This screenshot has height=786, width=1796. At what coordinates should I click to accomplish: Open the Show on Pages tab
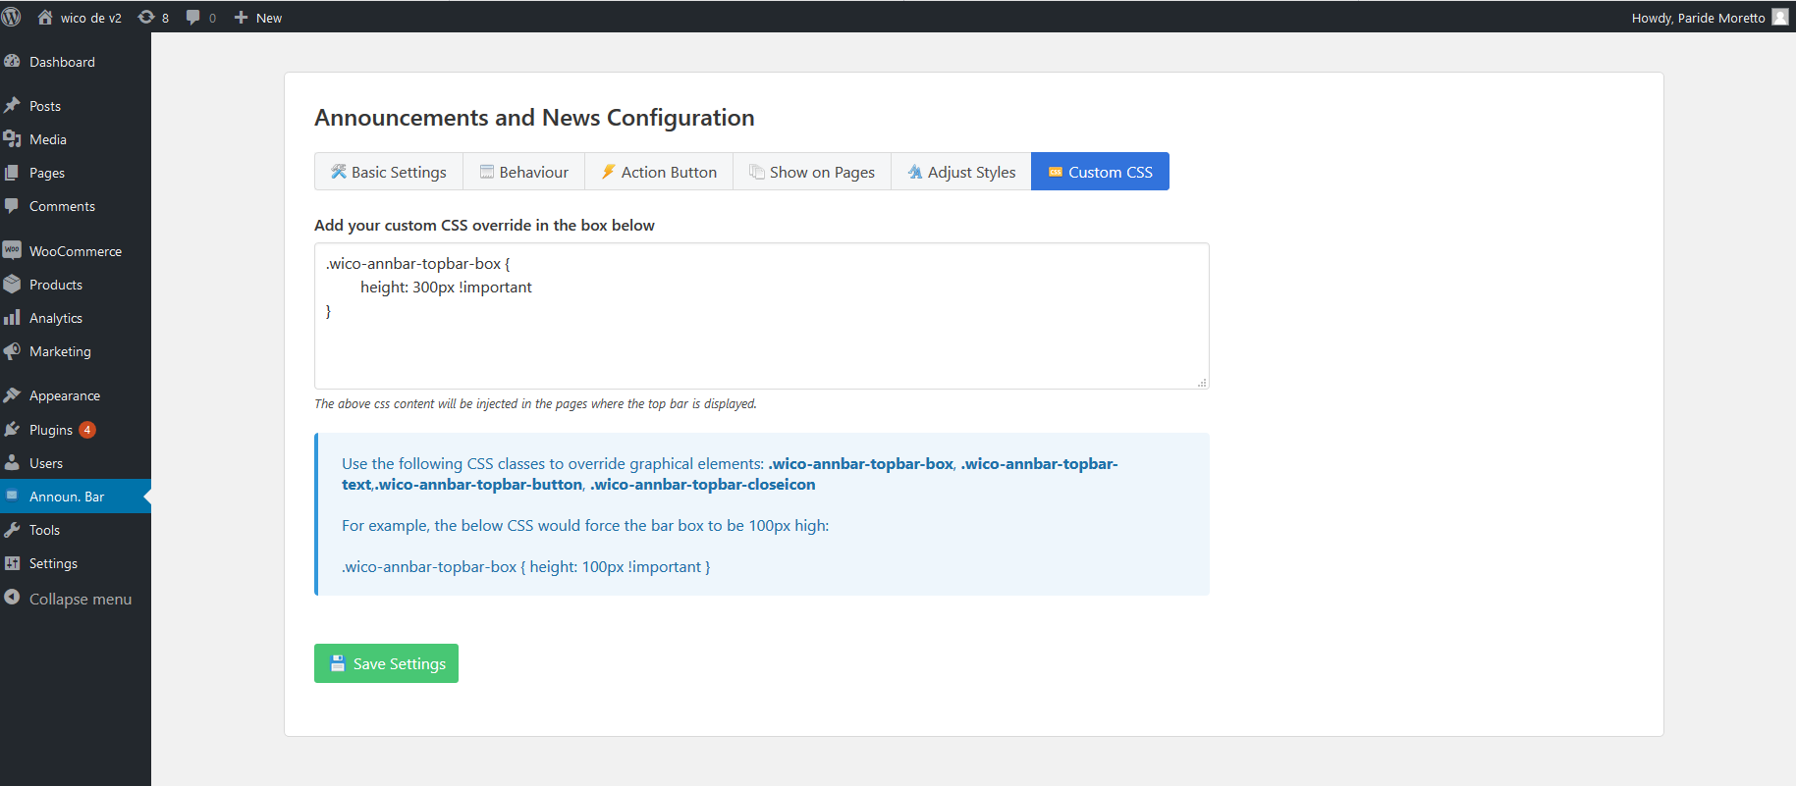click(812, 172)
